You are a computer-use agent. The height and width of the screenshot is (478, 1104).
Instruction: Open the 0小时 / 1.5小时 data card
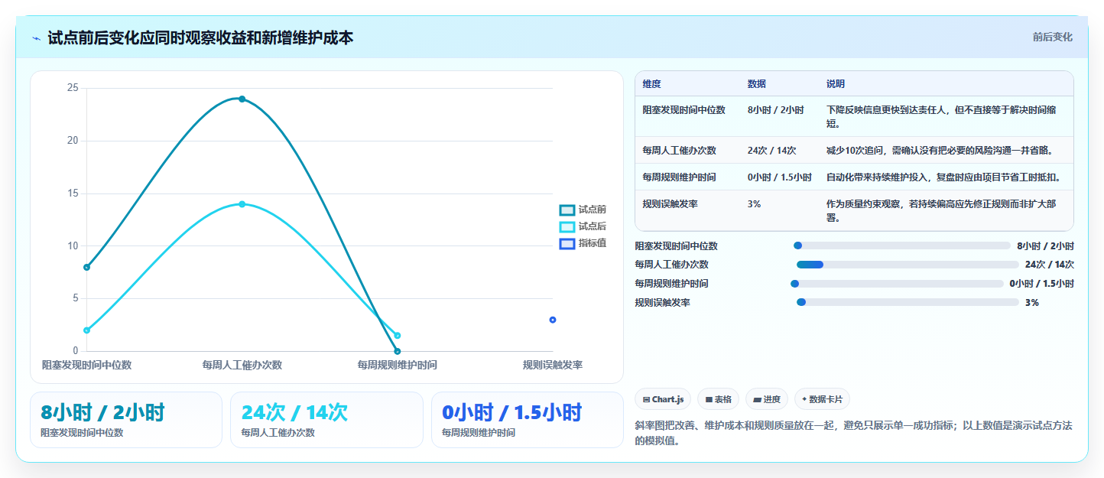pyautogui.click(x=528, y=420)
